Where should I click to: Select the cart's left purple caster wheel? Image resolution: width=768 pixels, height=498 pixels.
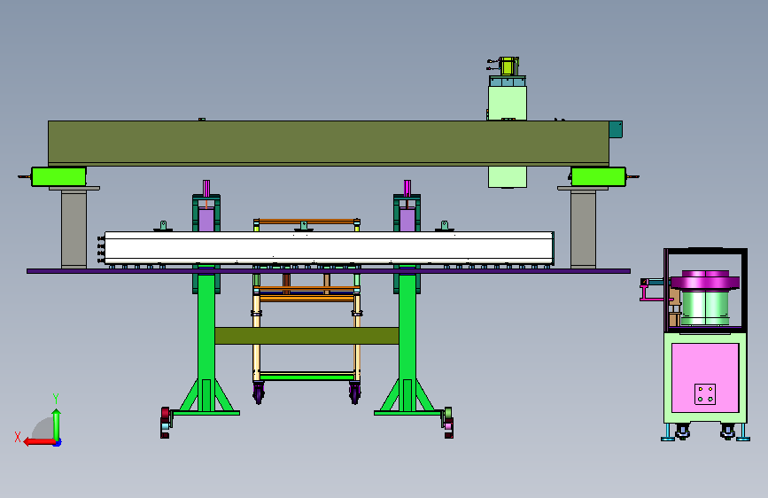[258, 393]
